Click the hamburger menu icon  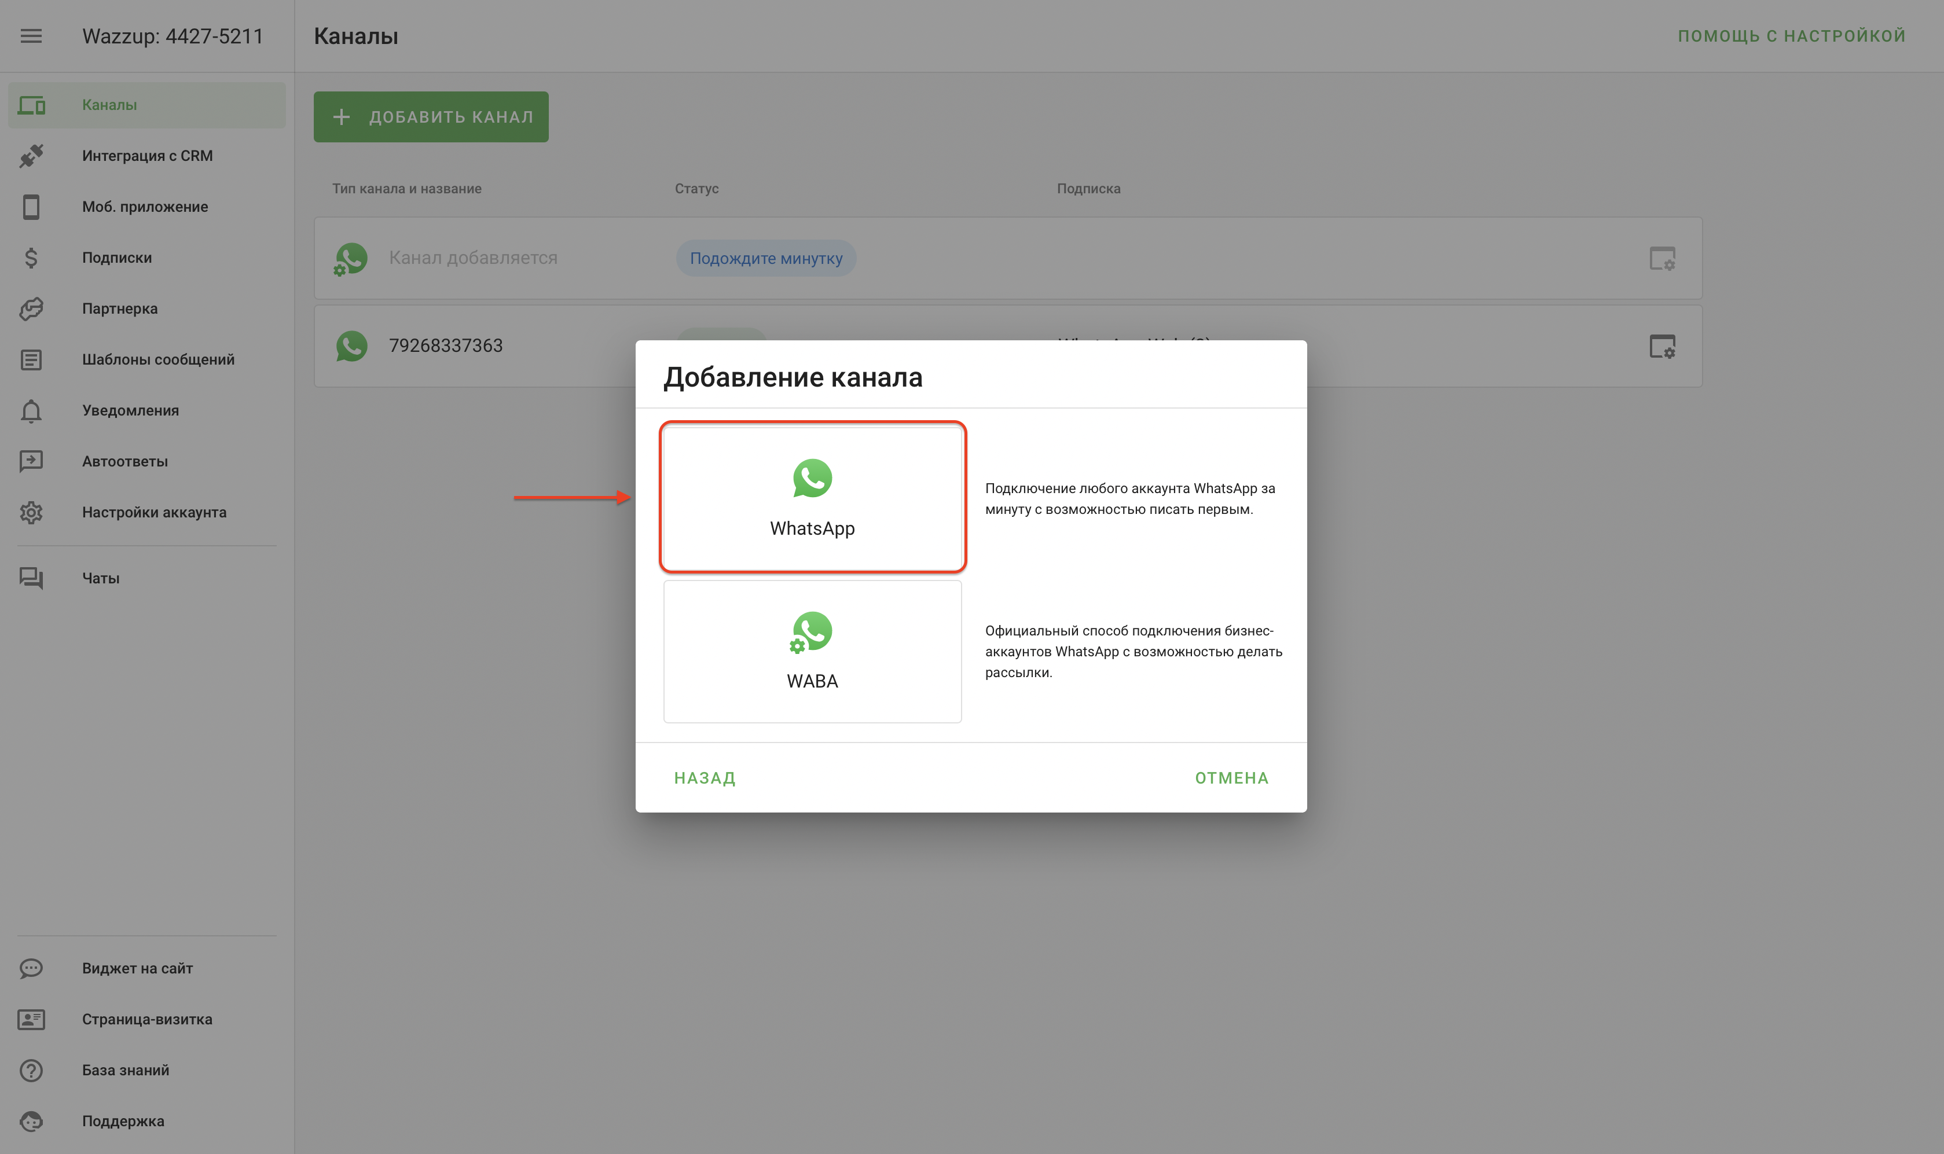(x=31, y=36)
